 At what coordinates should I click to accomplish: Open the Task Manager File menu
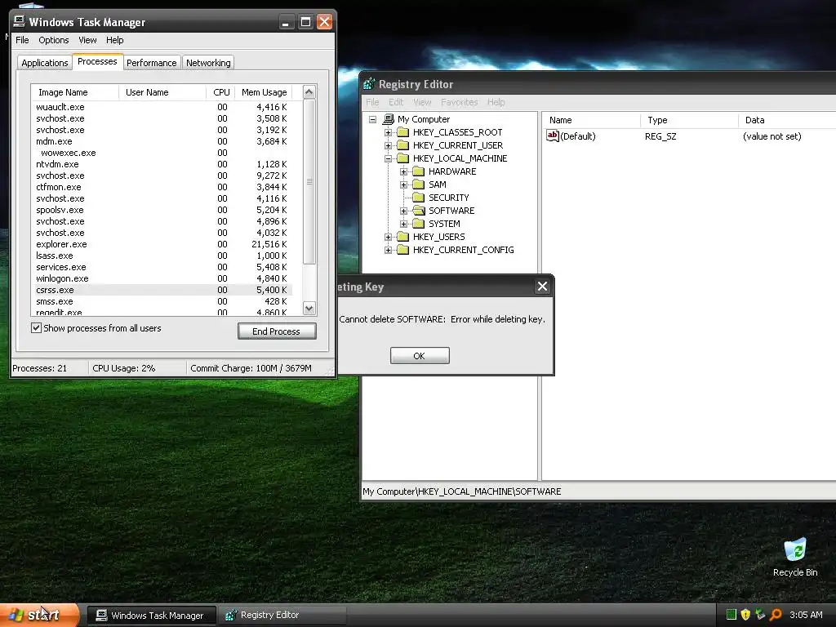(x=22, y=40)
